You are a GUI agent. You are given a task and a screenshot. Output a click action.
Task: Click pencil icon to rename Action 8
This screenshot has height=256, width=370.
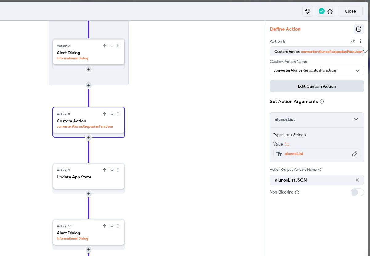pyautogui.click(x=353, y=41)
